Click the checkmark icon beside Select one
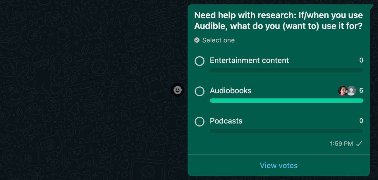Screen dimensions: 378x180 pos(197,40)
